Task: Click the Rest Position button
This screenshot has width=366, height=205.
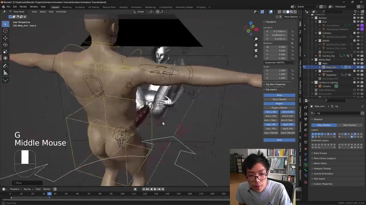Action: tap(349, 125)
